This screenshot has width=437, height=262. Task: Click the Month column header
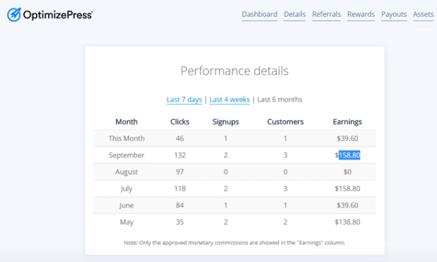click(x=127, y=122)
